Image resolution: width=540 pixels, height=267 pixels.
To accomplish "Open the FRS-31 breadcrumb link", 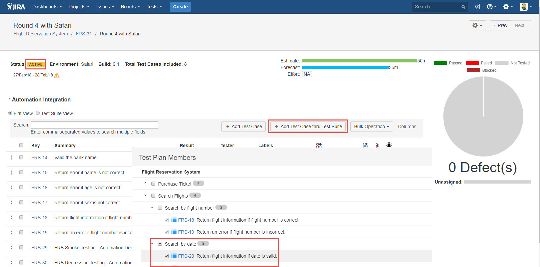I will point(84,34).
